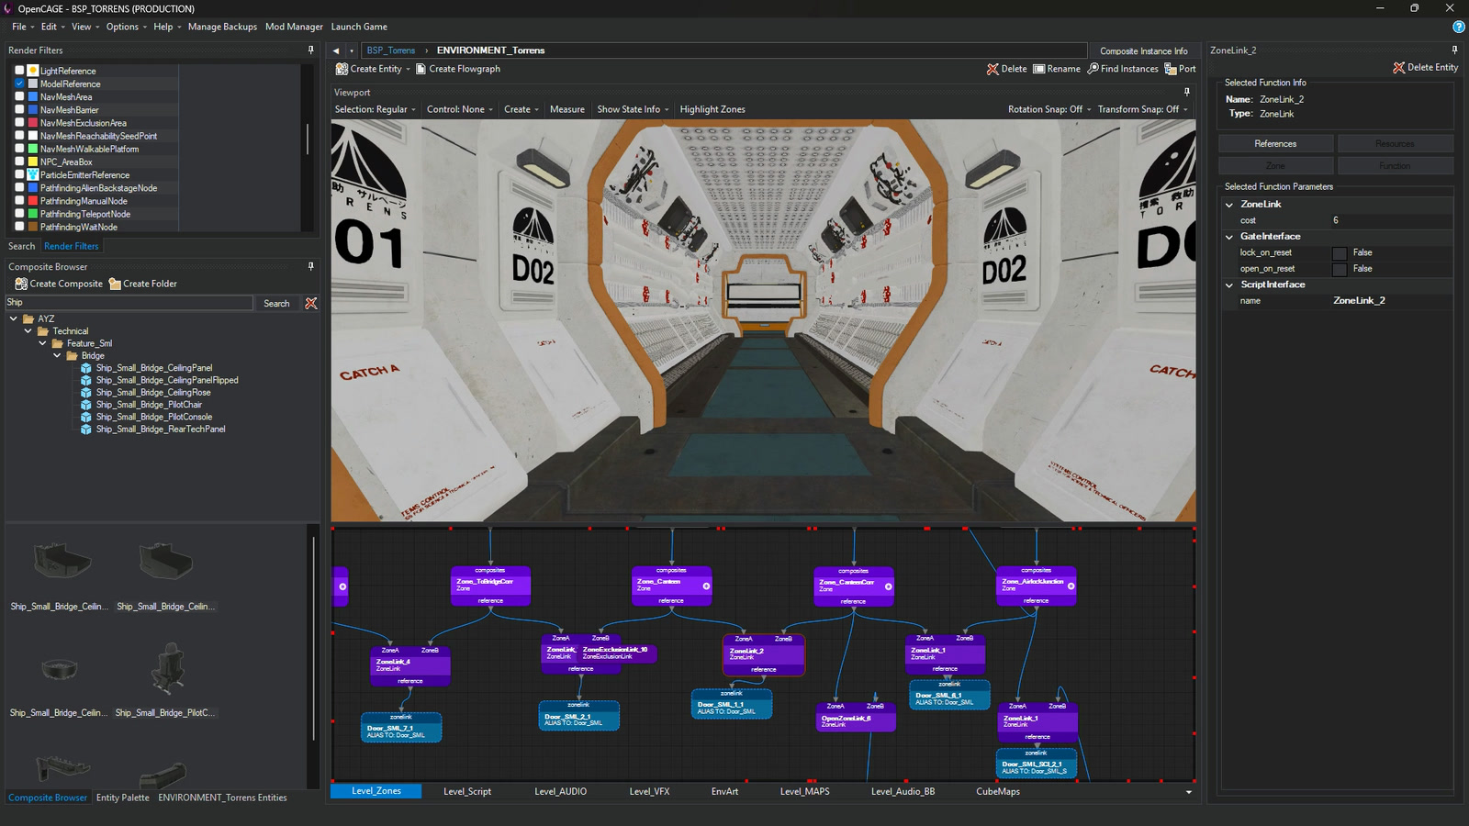Collapse the AYZ folder in tree
The height and width of the screenshot is (826, 1469).
click(x=14, y=318)
